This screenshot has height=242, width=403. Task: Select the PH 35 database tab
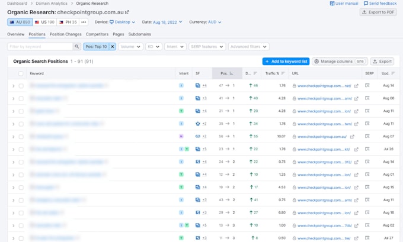click(68, 22)
